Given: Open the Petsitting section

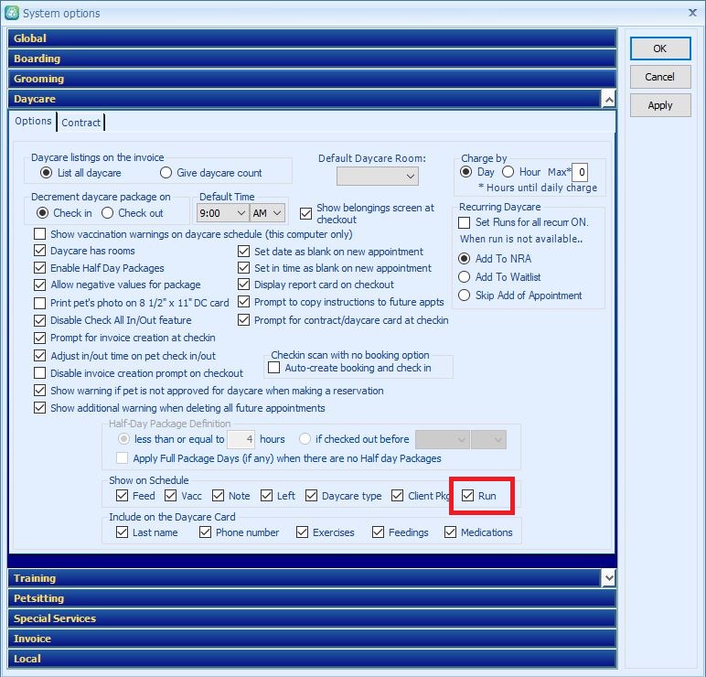Looking at the screenshot, I should pos(312,598).
